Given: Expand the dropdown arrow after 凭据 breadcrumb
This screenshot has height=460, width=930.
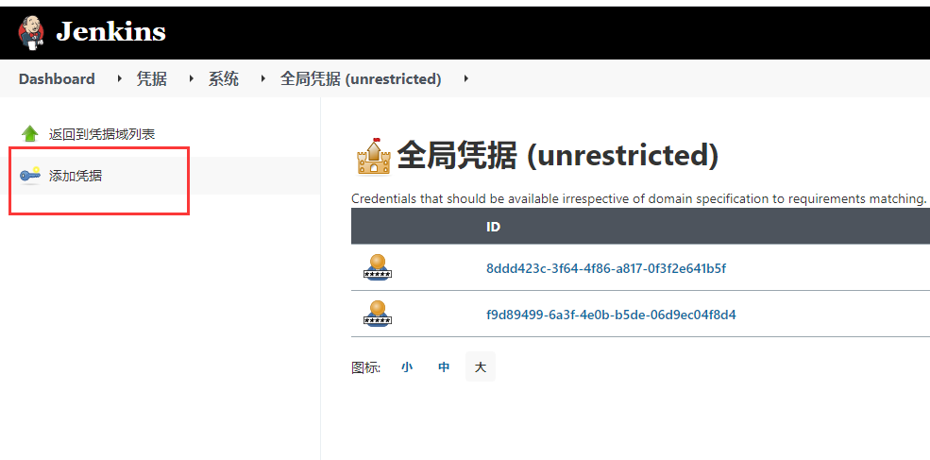Looking at the screenshot, I should pyautogui.click(x=191, y=79).
